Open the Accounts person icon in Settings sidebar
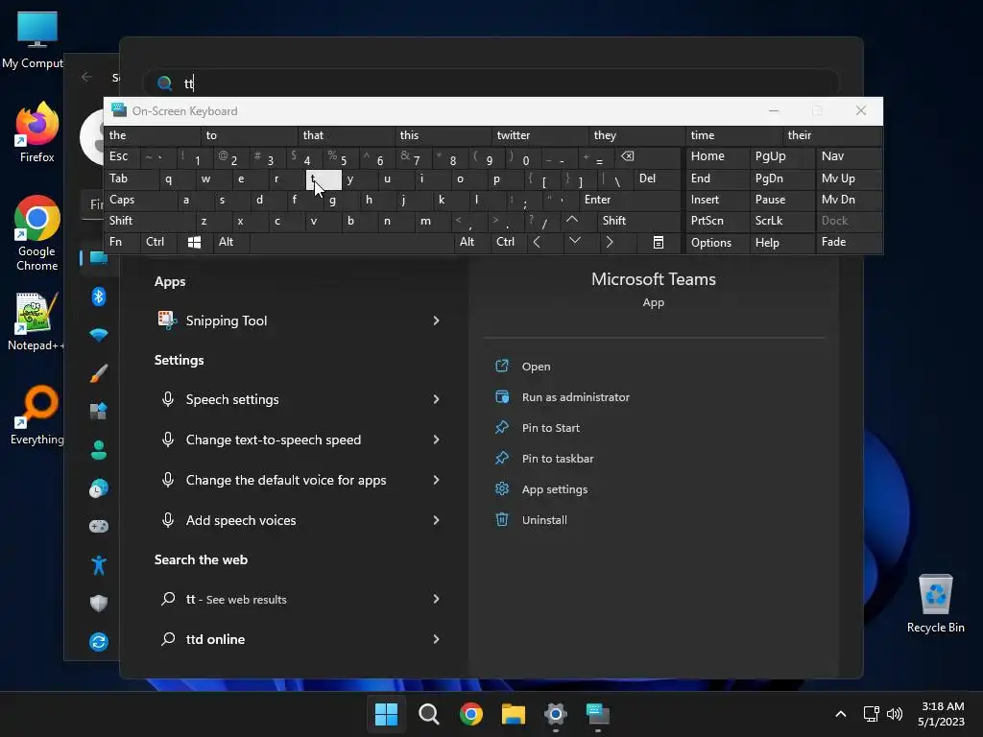 99,449
